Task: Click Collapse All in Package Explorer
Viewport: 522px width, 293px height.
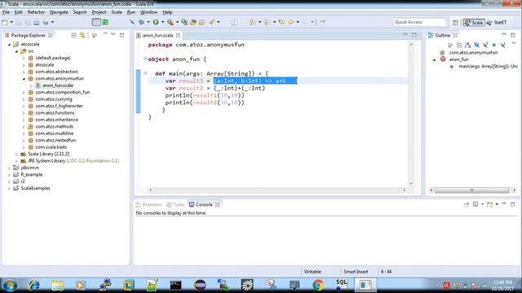Action: 74,35
